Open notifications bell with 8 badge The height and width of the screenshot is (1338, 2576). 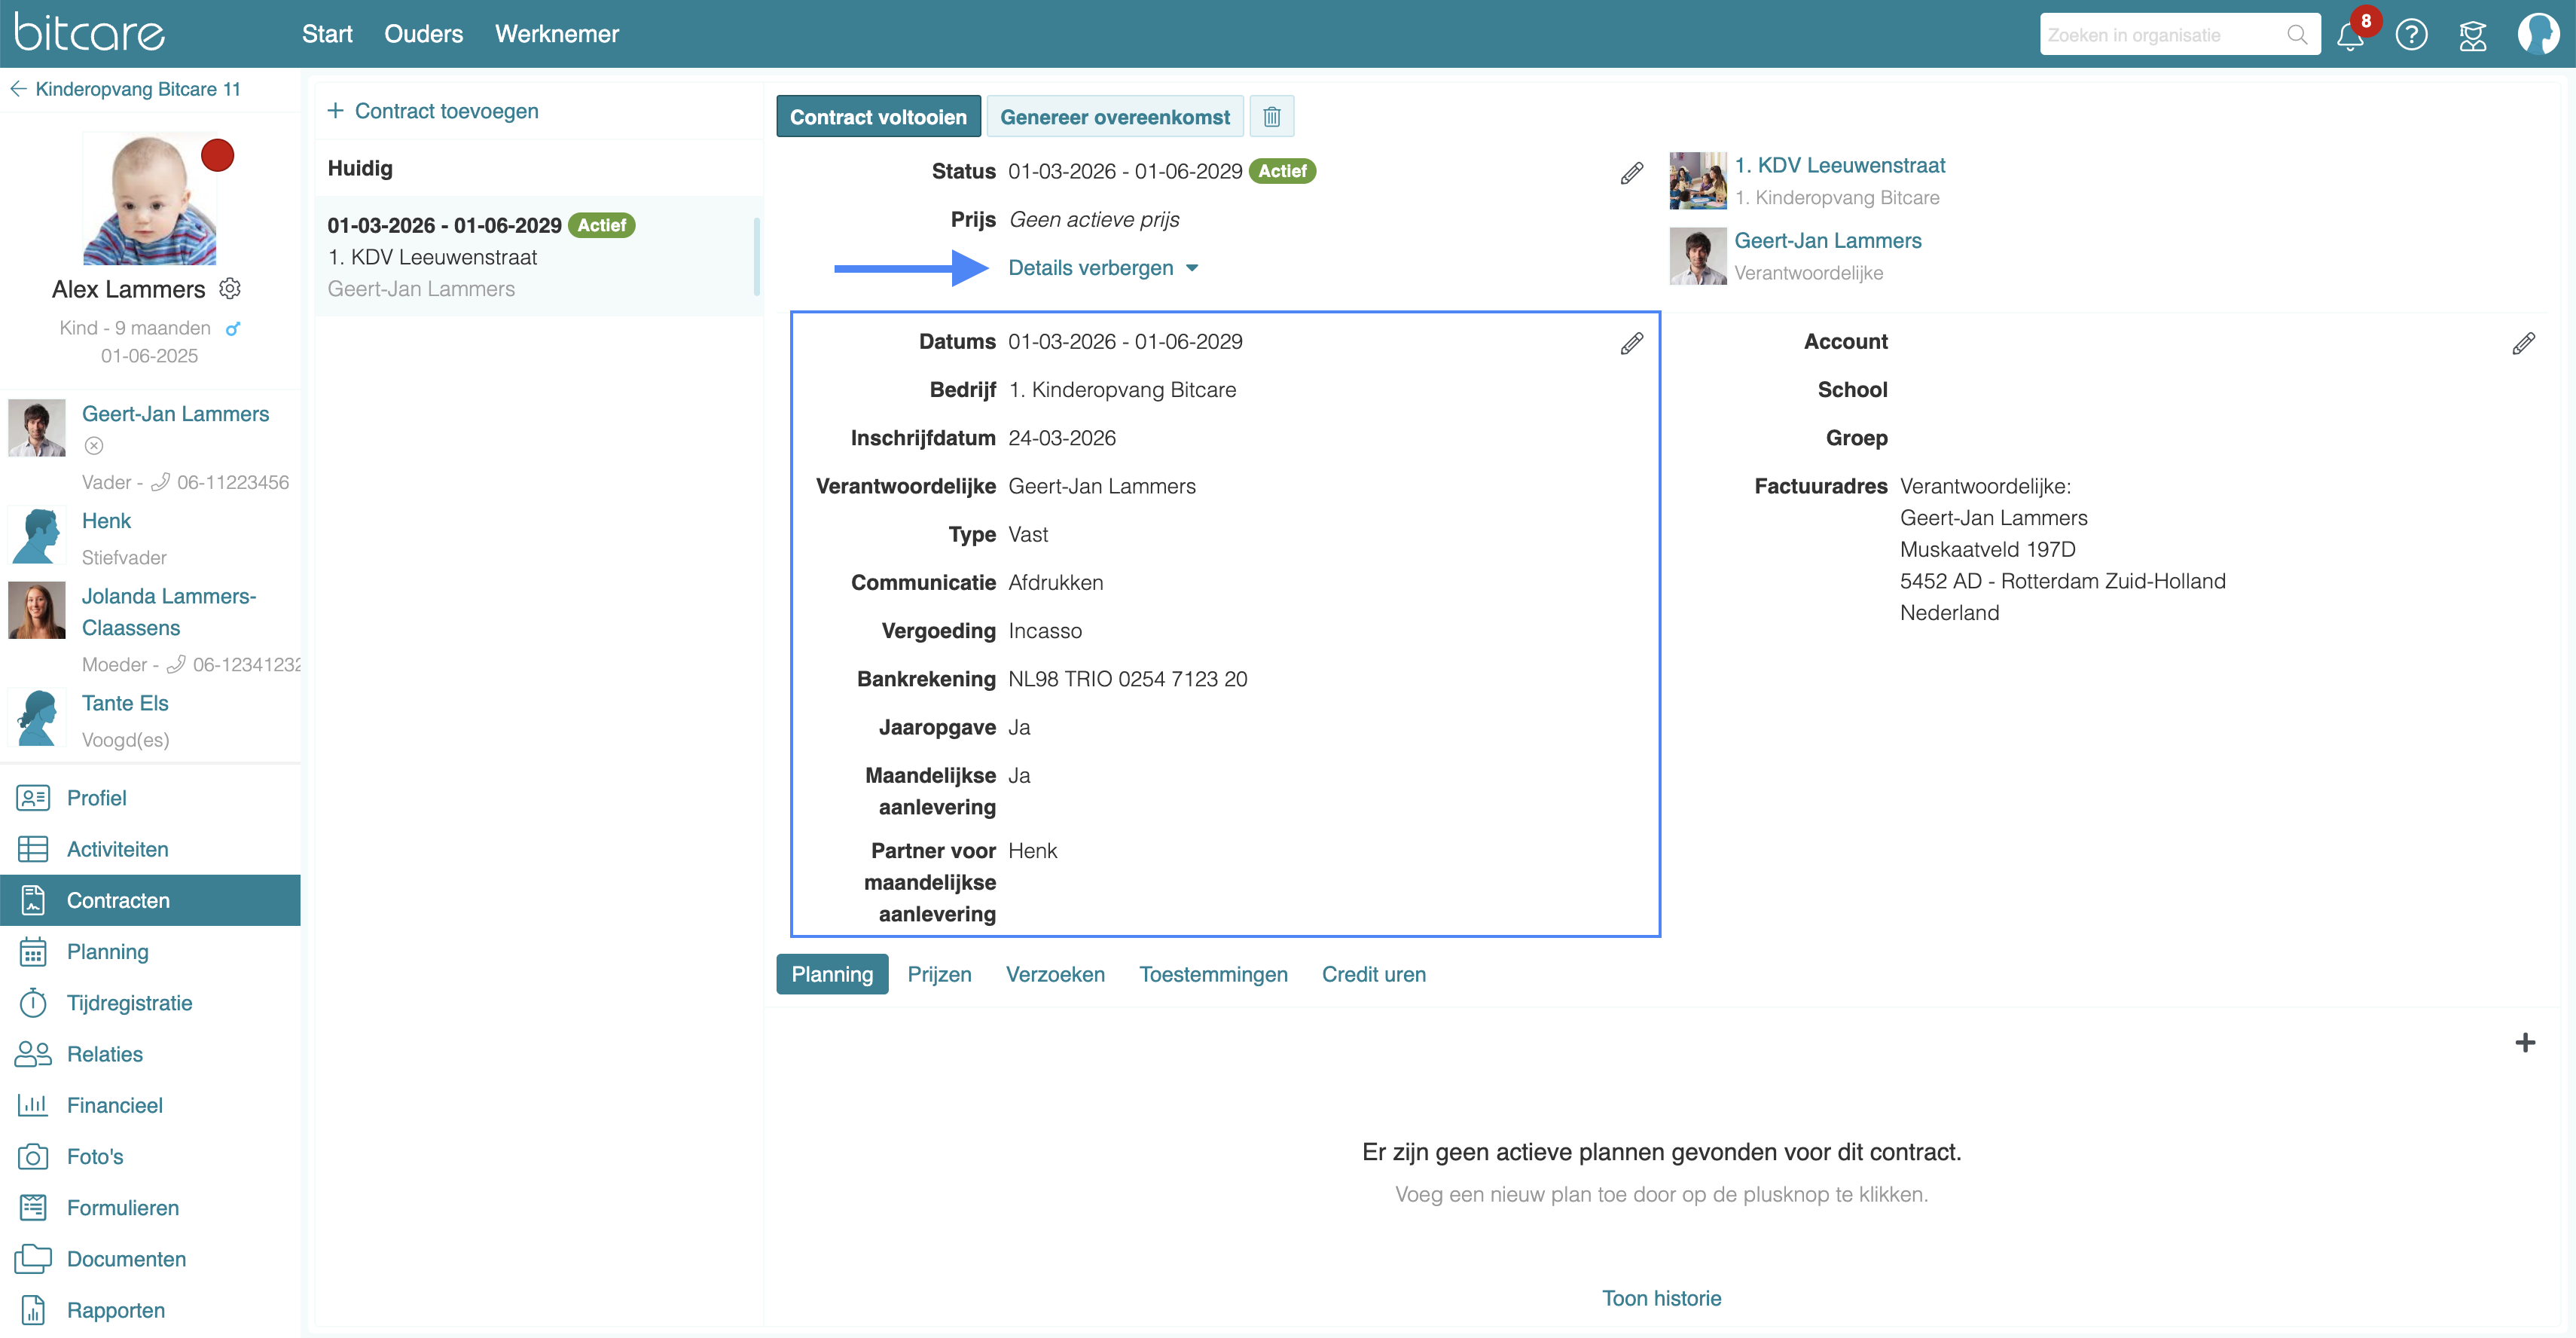[x=2349, y=36]
